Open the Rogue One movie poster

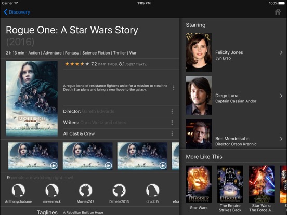click(x=32, y=99)
